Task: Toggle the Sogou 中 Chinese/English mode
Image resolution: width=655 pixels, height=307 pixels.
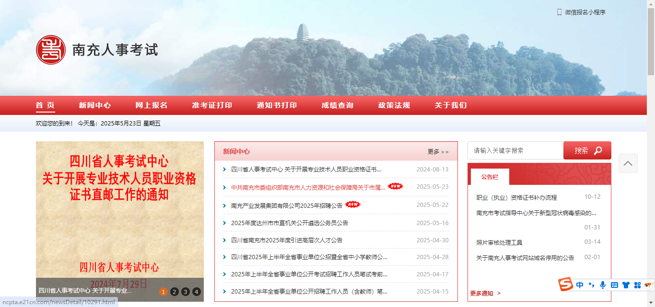Action: [x=580, y=285]
